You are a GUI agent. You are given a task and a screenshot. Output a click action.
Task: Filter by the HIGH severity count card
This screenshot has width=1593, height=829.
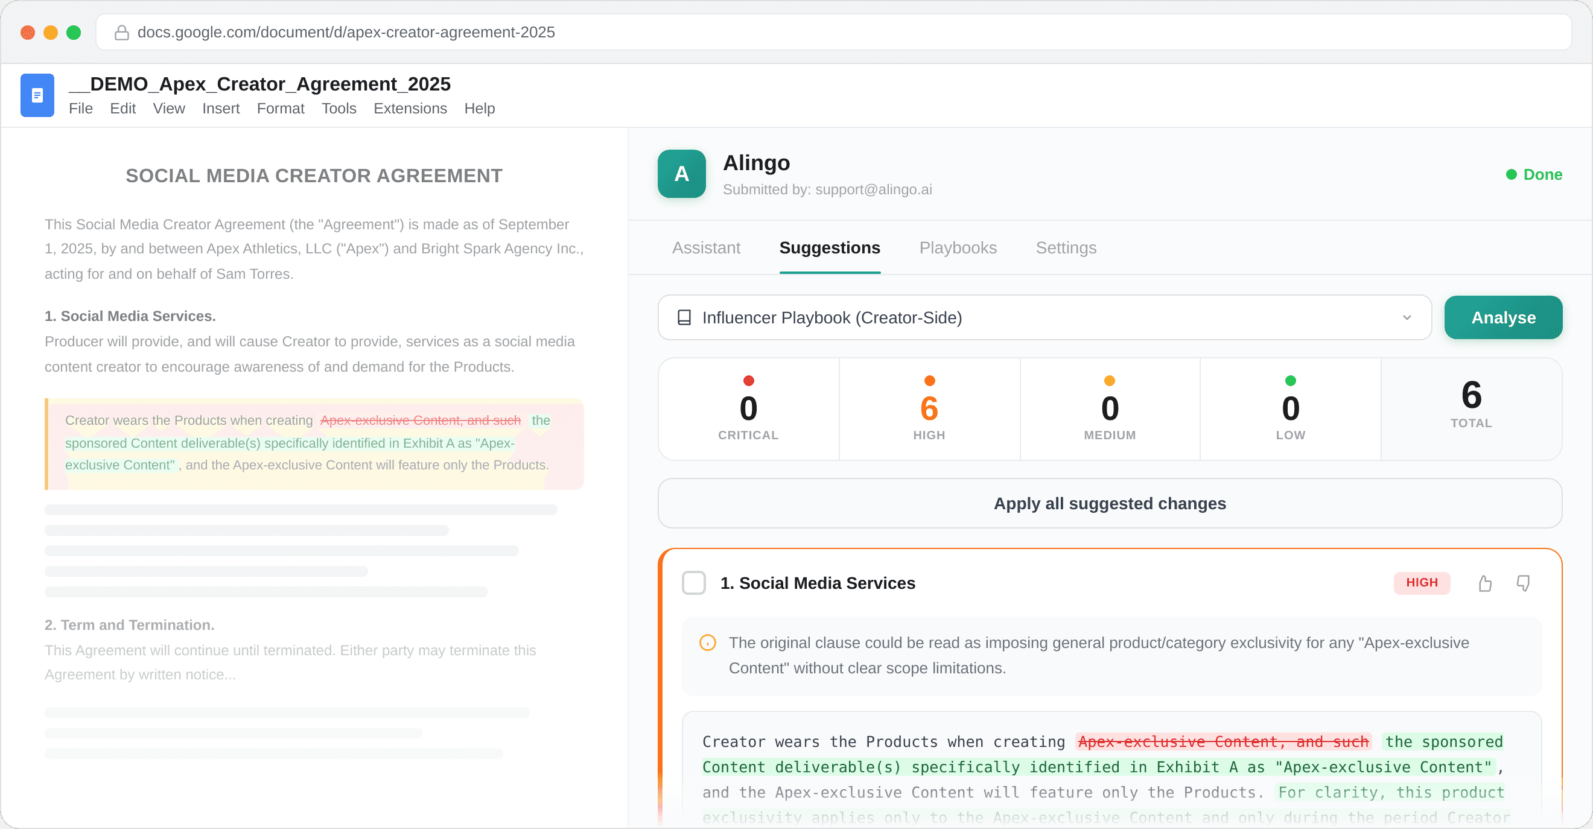pos(929,408)
